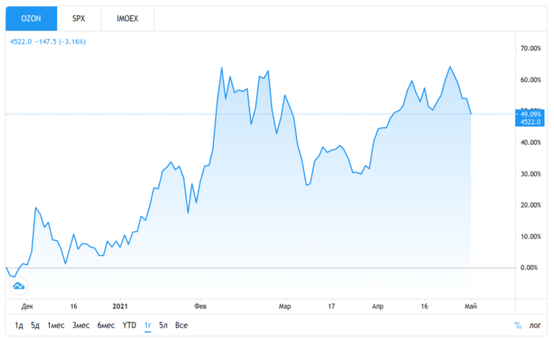Click the 70.00% price axis label
Image resolution: width=554 pixels, height=338 pixels.
pyautogui.click(x=530, y=48)
